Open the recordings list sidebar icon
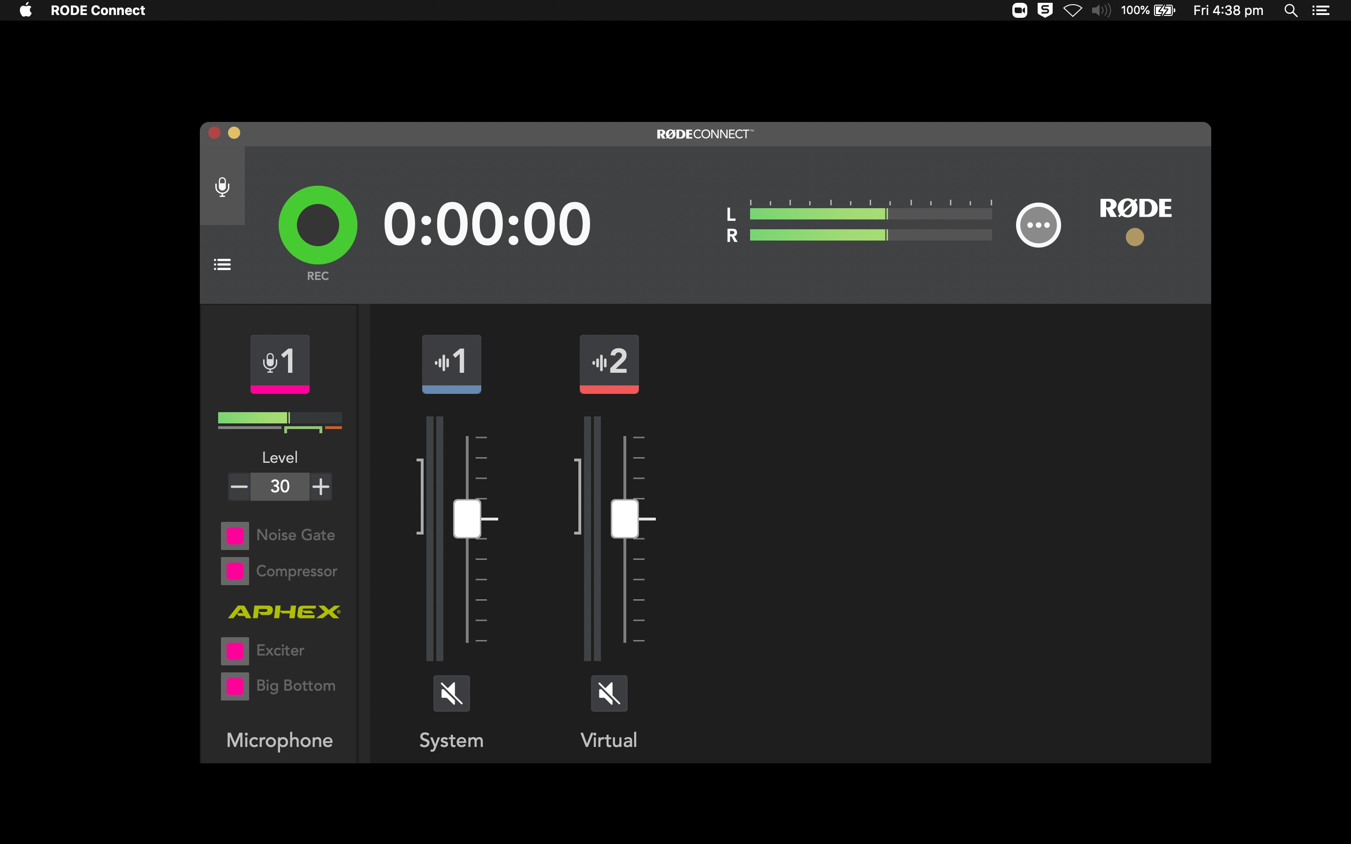This screenshot has height=844, width=1351. pos(222,264)
